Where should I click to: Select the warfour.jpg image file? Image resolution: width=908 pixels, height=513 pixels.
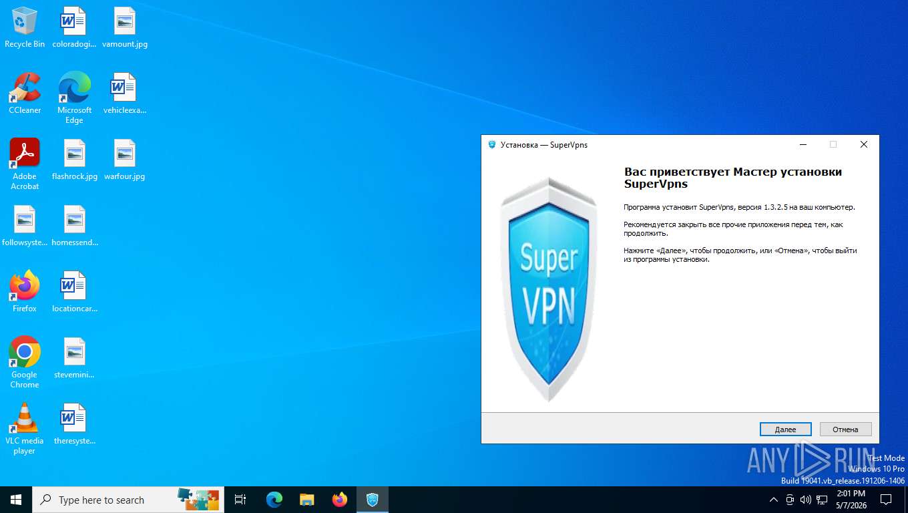(125, 160)
